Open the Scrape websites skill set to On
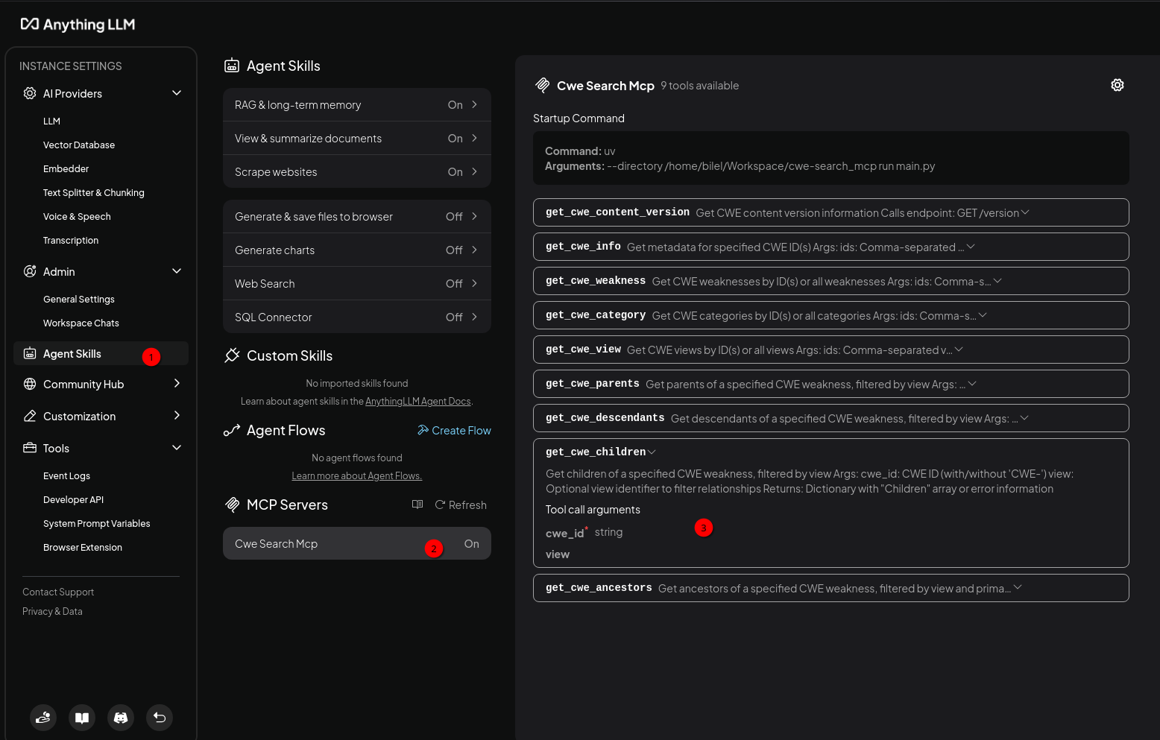The height and width of the screenshot is (740, 1160). point(357,171)
